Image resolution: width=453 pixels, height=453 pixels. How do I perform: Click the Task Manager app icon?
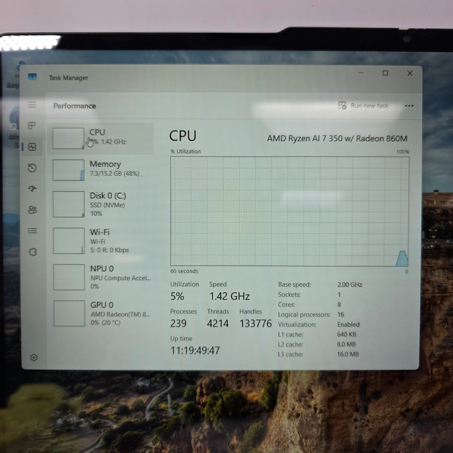point(32,77)
